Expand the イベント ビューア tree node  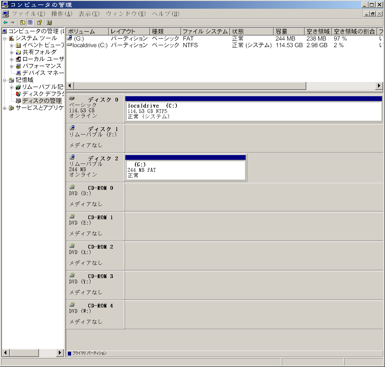pyautogui.click(x=11, y=46)
